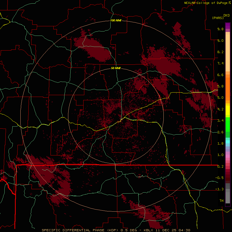Screen dimensions: 232x232
Task: Click the DKD label above the color scale
Action: point(226,15)
